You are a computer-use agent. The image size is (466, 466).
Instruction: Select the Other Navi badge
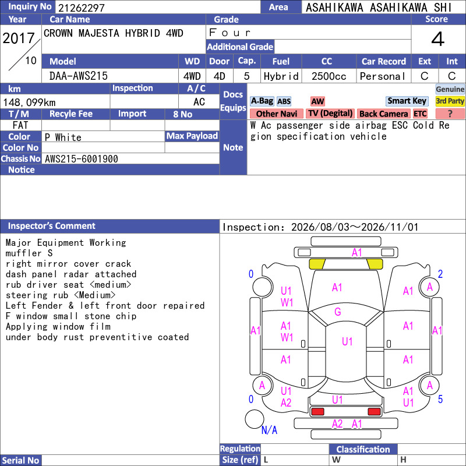pos(276,114)
